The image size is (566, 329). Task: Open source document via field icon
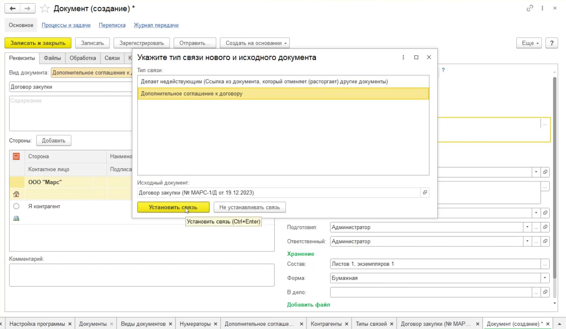pos(425,193)
